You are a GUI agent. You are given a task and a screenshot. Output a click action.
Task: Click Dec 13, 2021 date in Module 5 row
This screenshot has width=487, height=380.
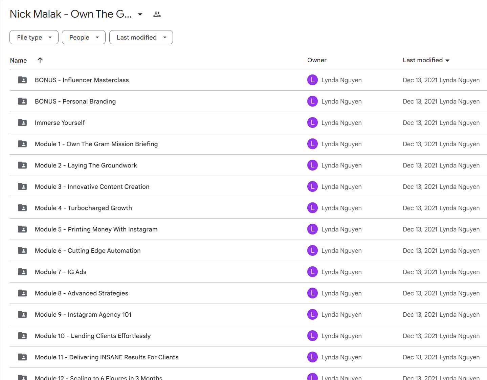[420, 229]
